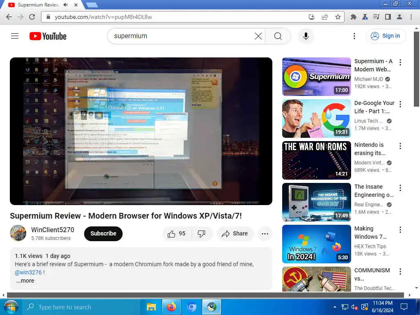
Task: Open the Communism vs video thumbnail
Action: [x=316, y=279]
